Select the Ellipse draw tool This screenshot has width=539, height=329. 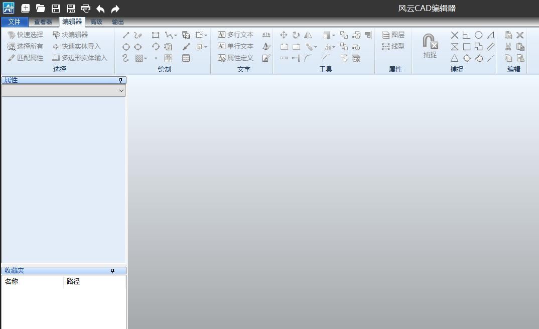(138, 47)
